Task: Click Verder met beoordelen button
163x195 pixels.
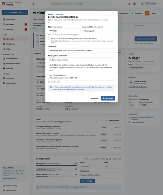Action: click(146, 39)
